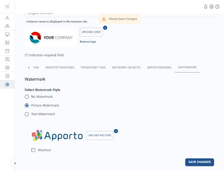Screen dimensions: 224x171
Task: Open the help question mark icon
Action: pos(217,7)
